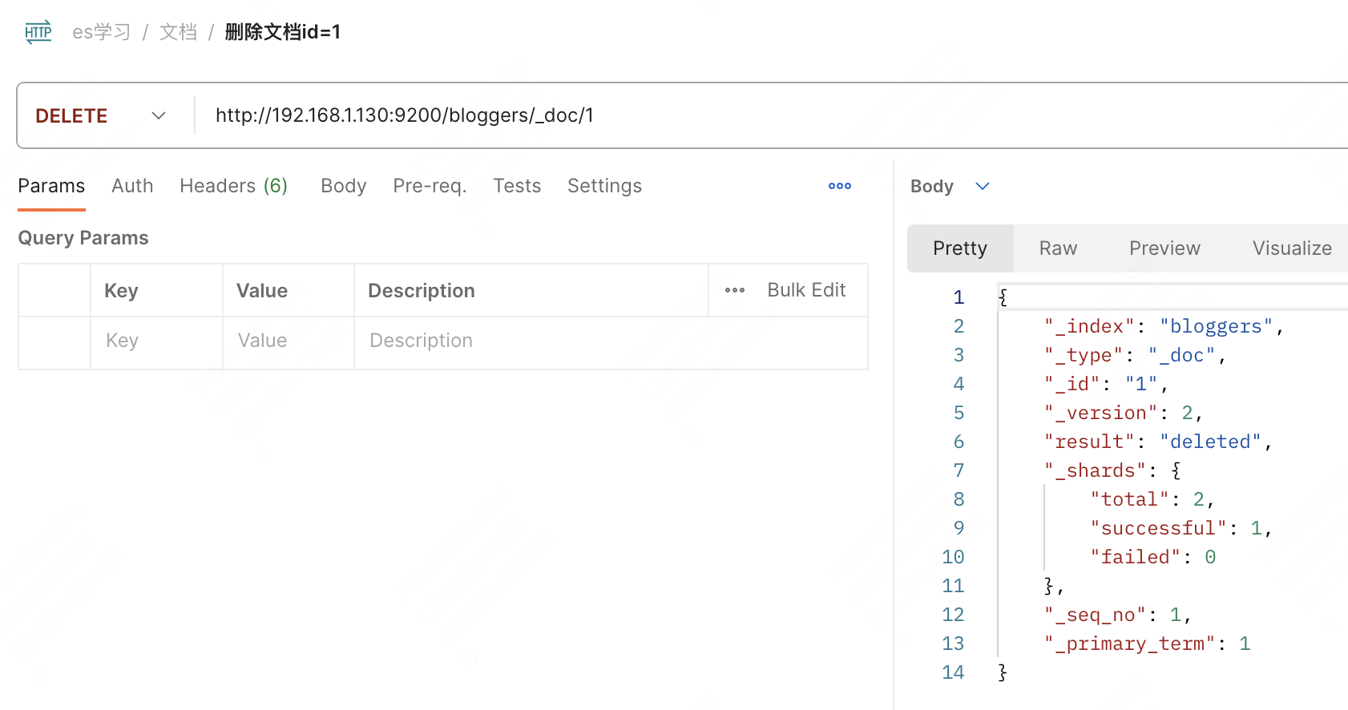This screenshot has width=1348, height=710.
Task: Open the Pre-req. tab
Action: 430,186
